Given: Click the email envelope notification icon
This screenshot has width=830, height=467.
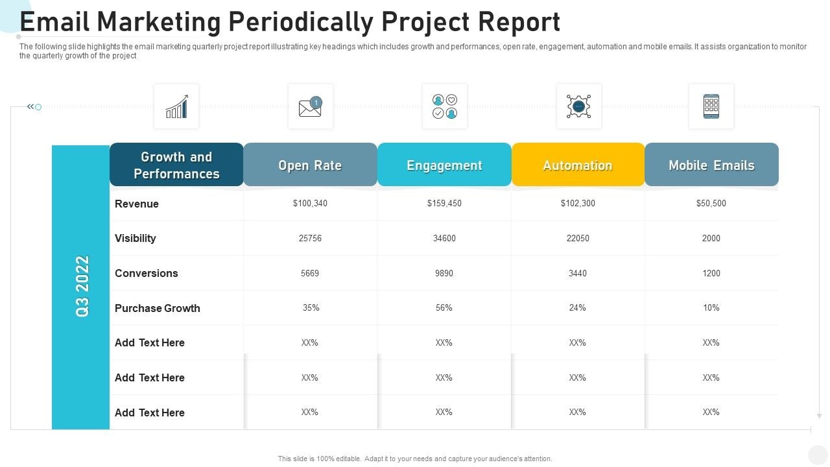Looking at the screenshot, I should [x=311, y=106].
